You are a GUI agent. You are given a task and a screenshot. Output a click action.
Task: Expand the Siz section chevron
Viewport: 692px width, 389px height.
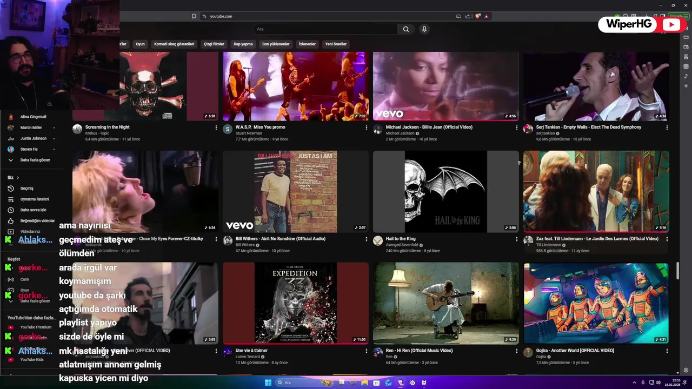tap(18, 178)
